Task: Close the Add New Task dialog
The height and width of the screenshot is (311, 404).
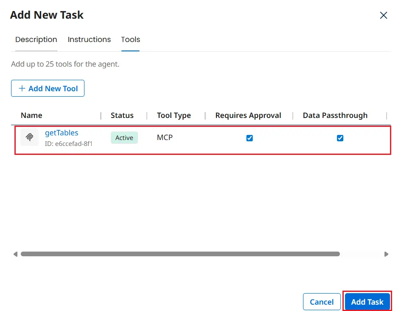Action: [x=383, y=15]
